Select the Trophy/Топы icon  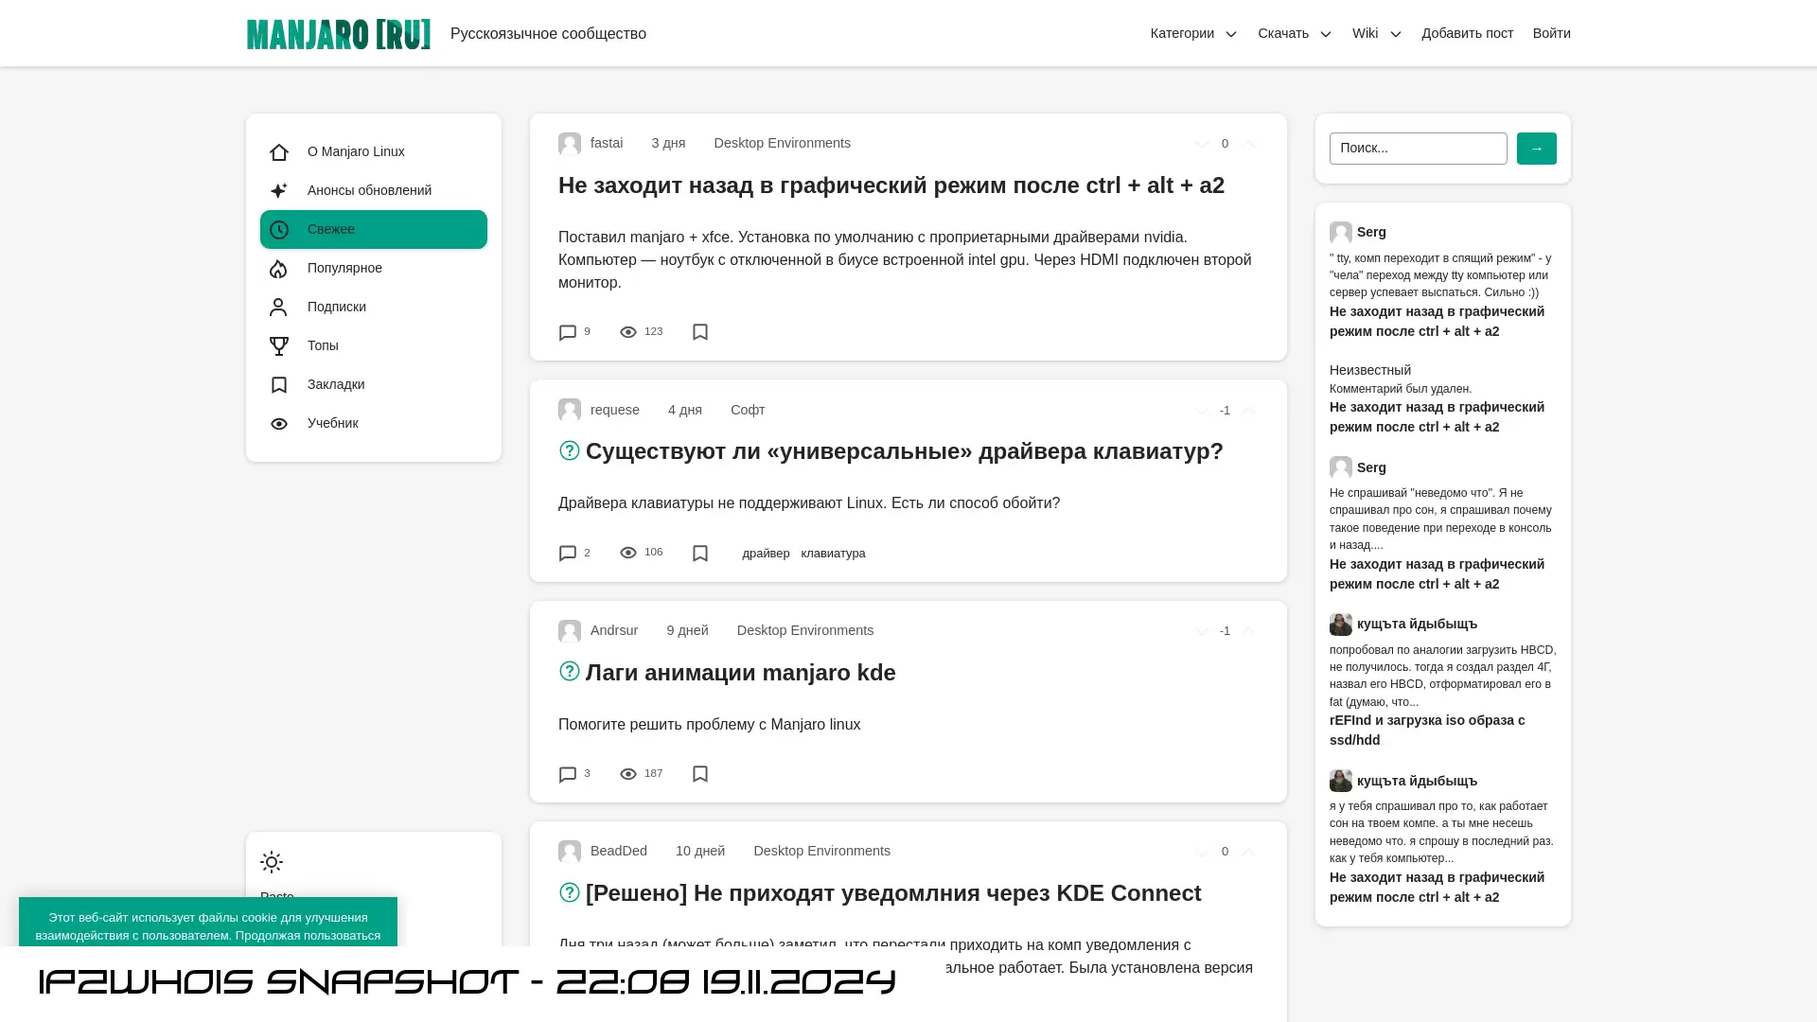[279, 345]
